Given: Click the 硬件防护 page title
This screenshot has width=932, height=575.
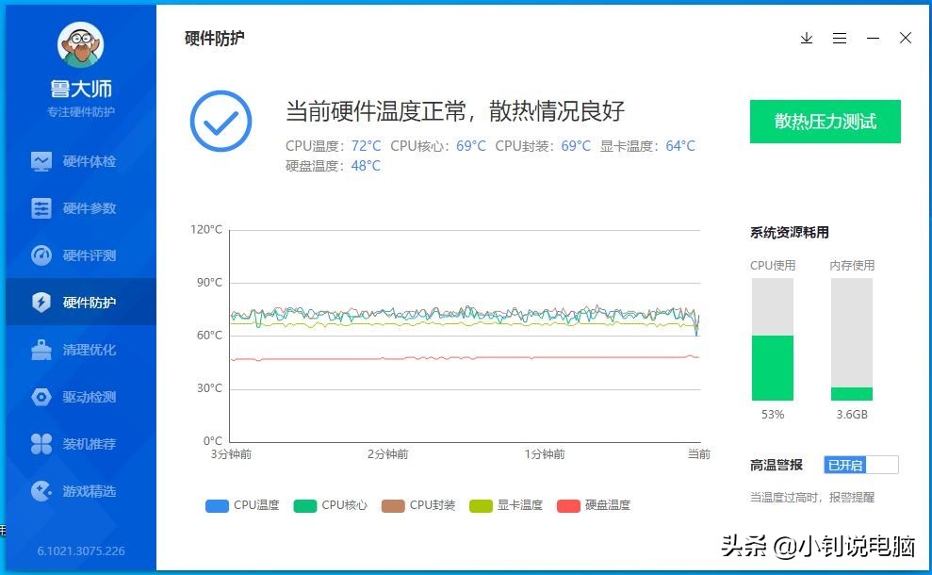Looking at the screenshot, I should click(215, 38).
